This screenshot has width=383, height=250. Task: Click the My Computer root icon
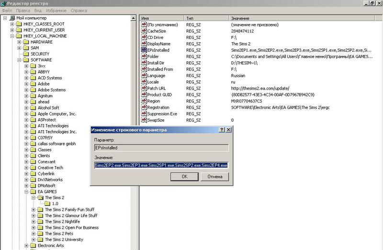[12, 18]
